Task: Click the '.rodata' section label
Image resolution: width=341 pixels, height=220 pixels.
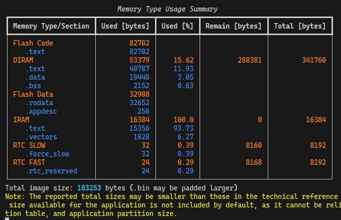Action: (39, 103)
